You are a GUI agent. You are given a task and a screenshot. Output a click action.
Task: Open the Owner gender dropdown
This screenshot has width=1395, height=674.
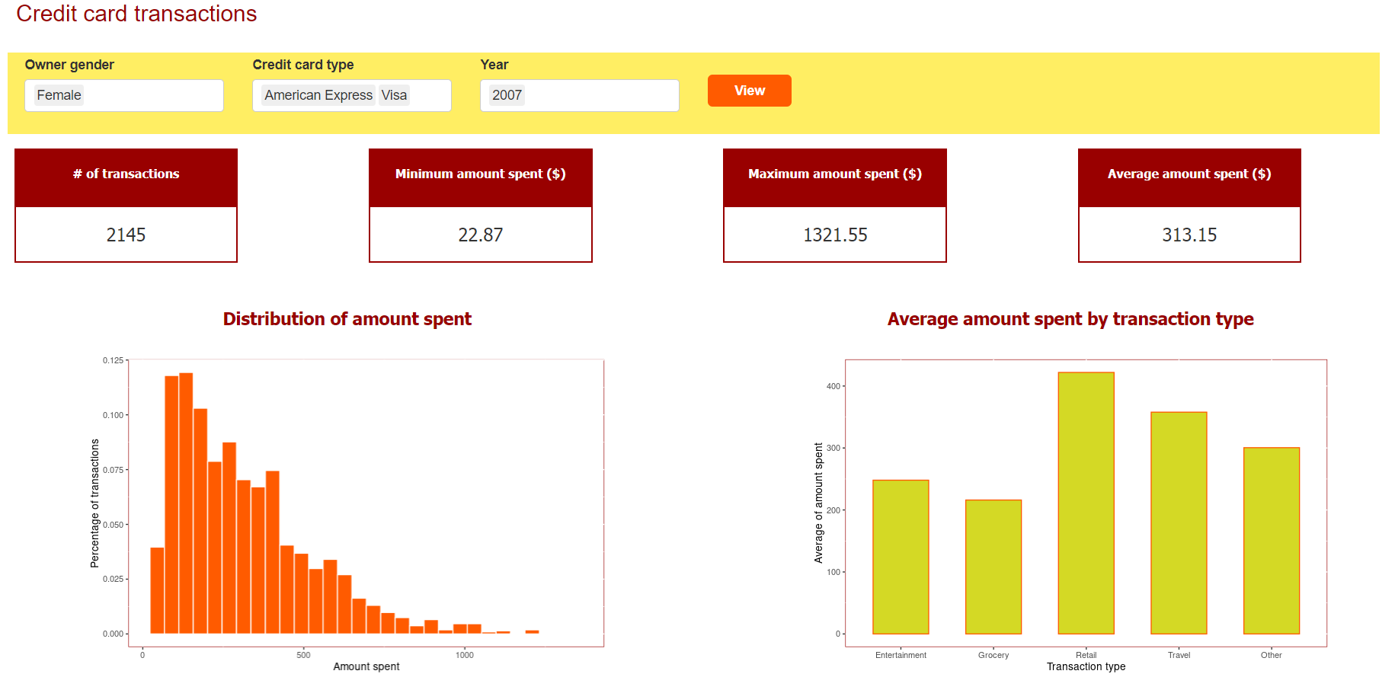152,95
